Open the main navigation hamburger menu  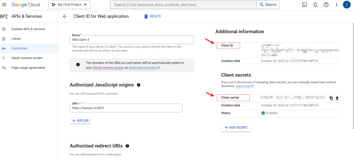point(4,5)
